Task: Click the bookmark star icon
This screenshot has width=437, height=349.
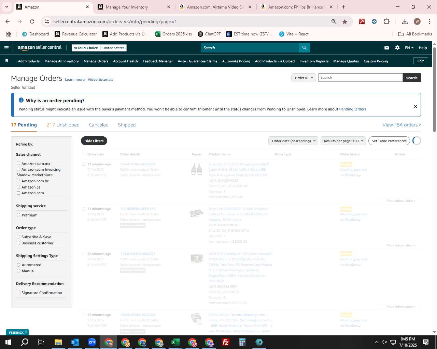Action: point(345,21)
